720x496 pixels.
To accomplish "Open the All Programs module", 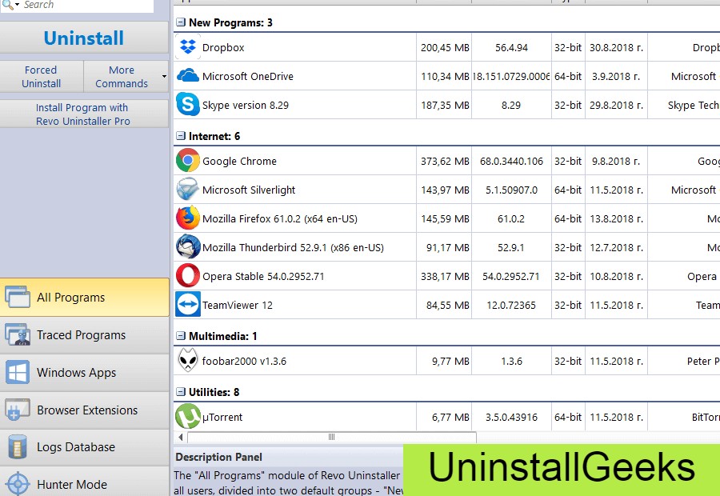I will pos(85,297).
